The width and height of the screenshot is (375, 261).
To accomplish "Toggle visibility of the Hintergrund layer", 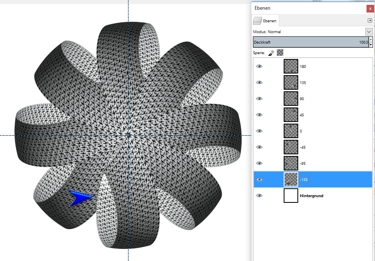I will (x=259, y=196).
